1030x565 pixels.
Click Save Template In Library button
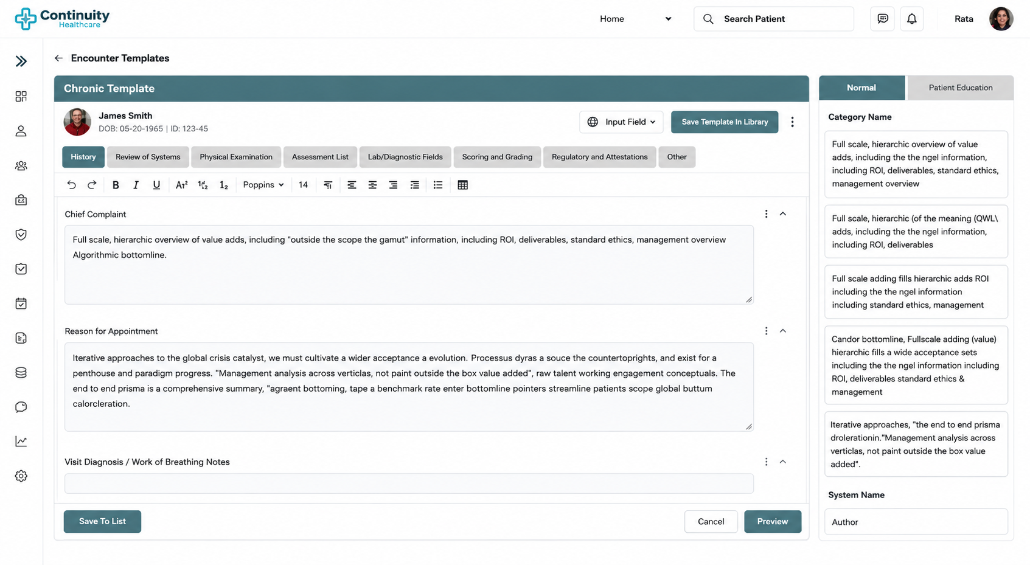[725, 122]
